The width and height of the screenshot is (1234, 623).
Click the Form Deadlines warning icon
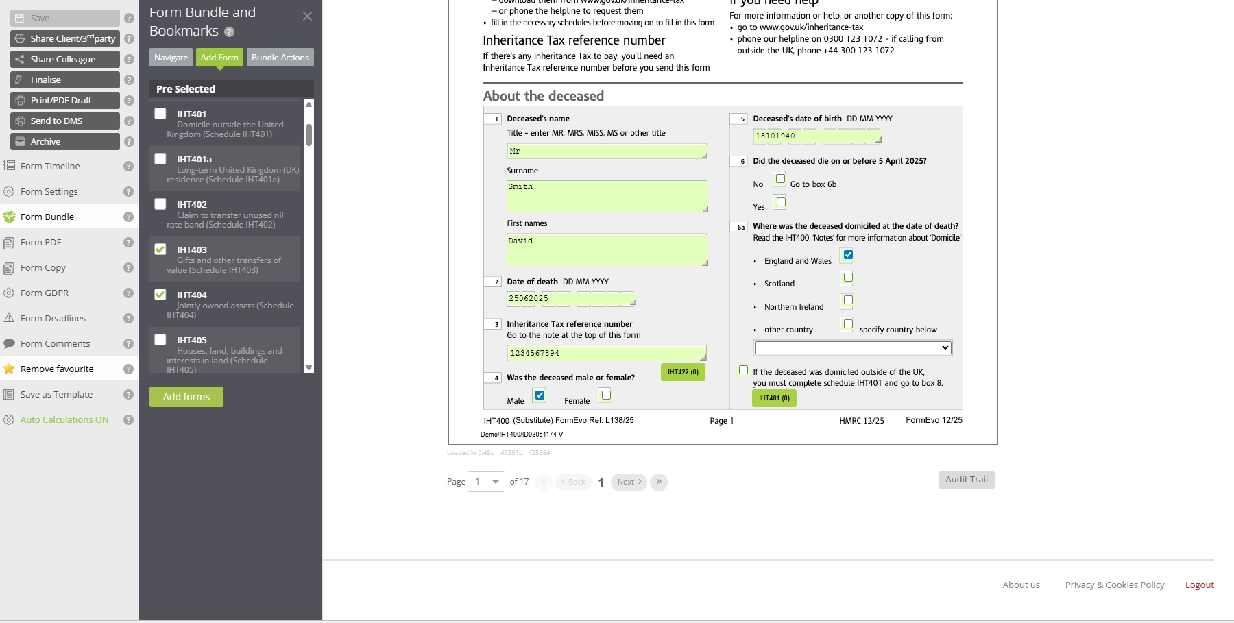[x=9, y=318]
